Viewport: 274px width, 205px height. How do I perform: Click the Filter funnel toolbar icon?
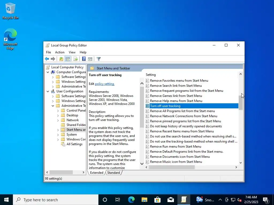coord(98,59)
